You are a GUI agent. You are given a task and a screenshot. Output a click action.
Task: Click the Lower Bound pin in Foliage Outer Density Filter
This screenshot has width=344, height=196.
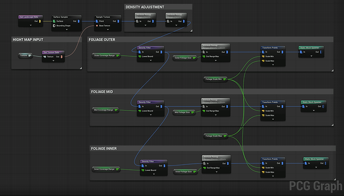coord(139,57)
